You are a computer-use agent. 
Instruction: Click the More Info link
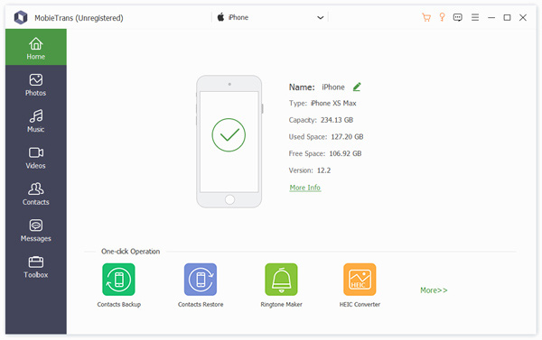click(305, 188)
